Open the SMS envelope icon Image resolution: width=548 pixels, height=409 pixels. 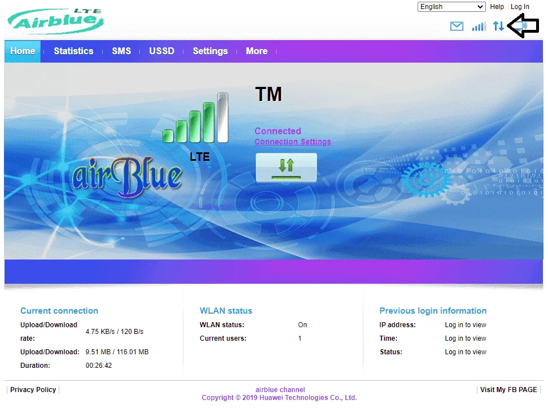(x=457, y=26)
